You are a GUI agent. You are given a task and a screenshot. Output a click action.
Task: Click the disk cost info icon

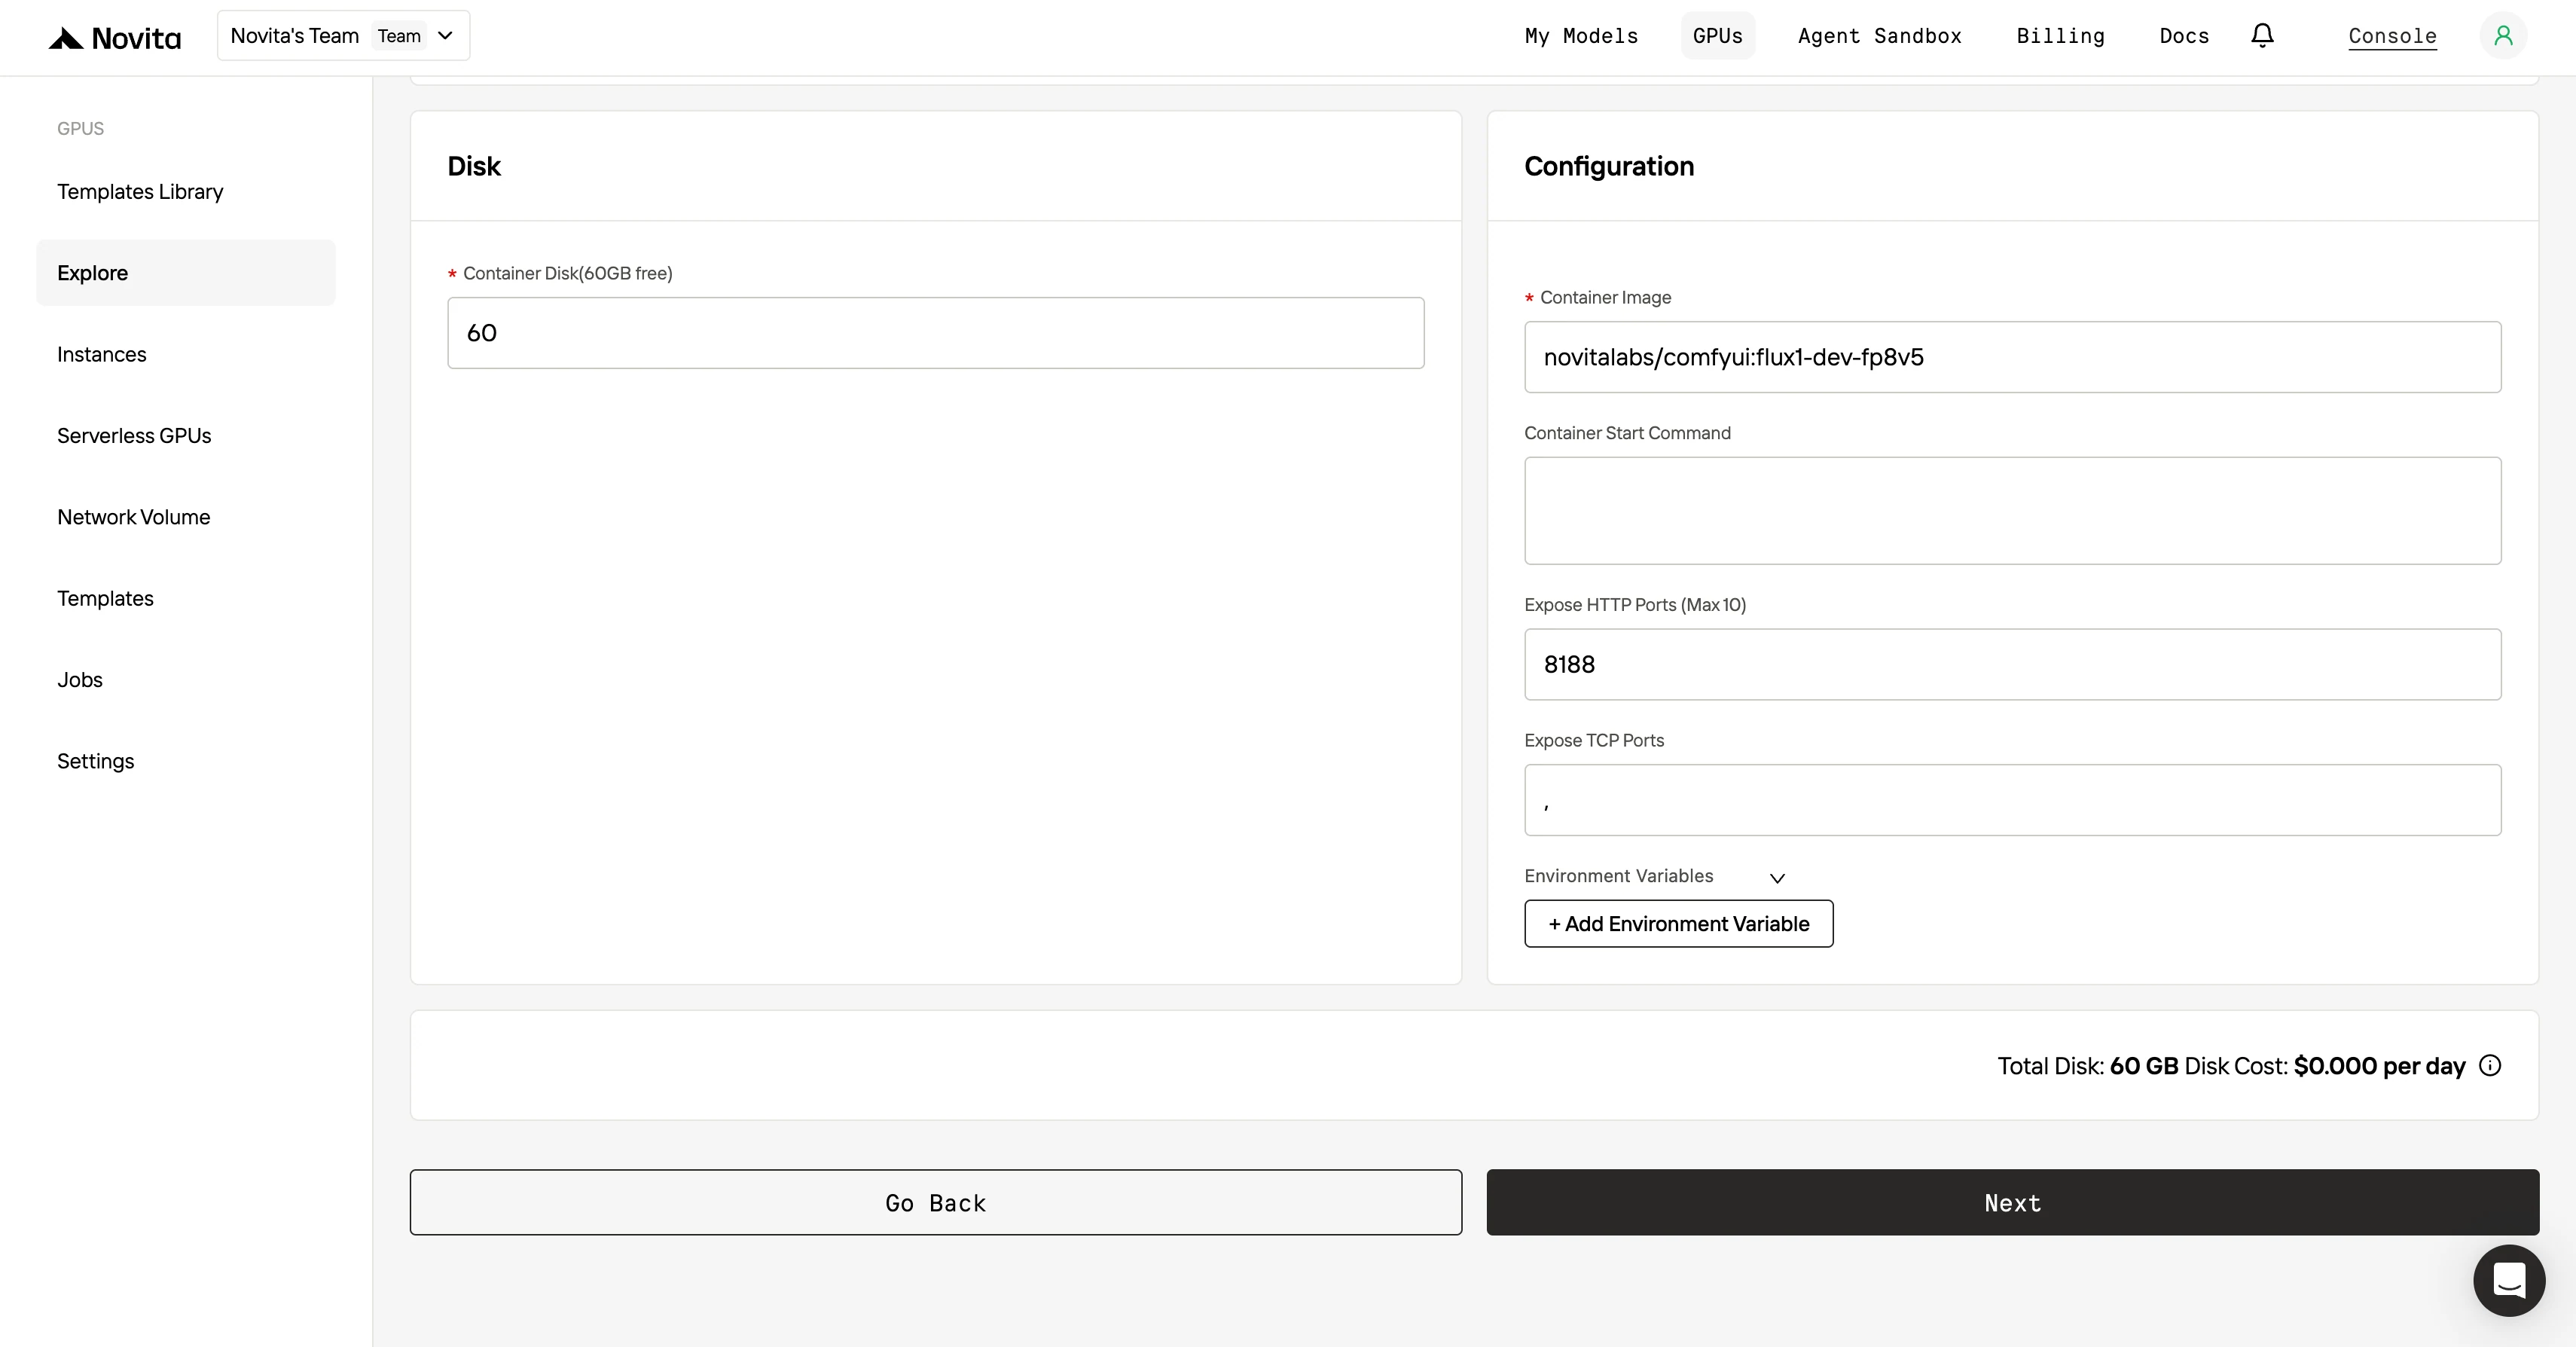coord(2490,1065)
